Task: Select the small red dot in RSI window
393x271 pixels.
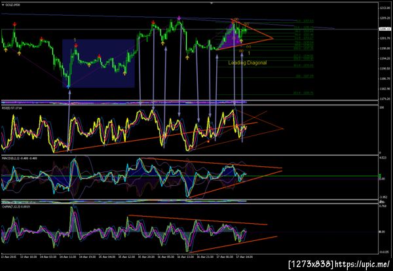Action: 208,141
